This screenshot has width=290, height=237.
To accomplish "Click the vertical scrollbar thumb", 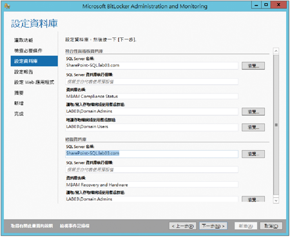I will click(x=276, y=125).
